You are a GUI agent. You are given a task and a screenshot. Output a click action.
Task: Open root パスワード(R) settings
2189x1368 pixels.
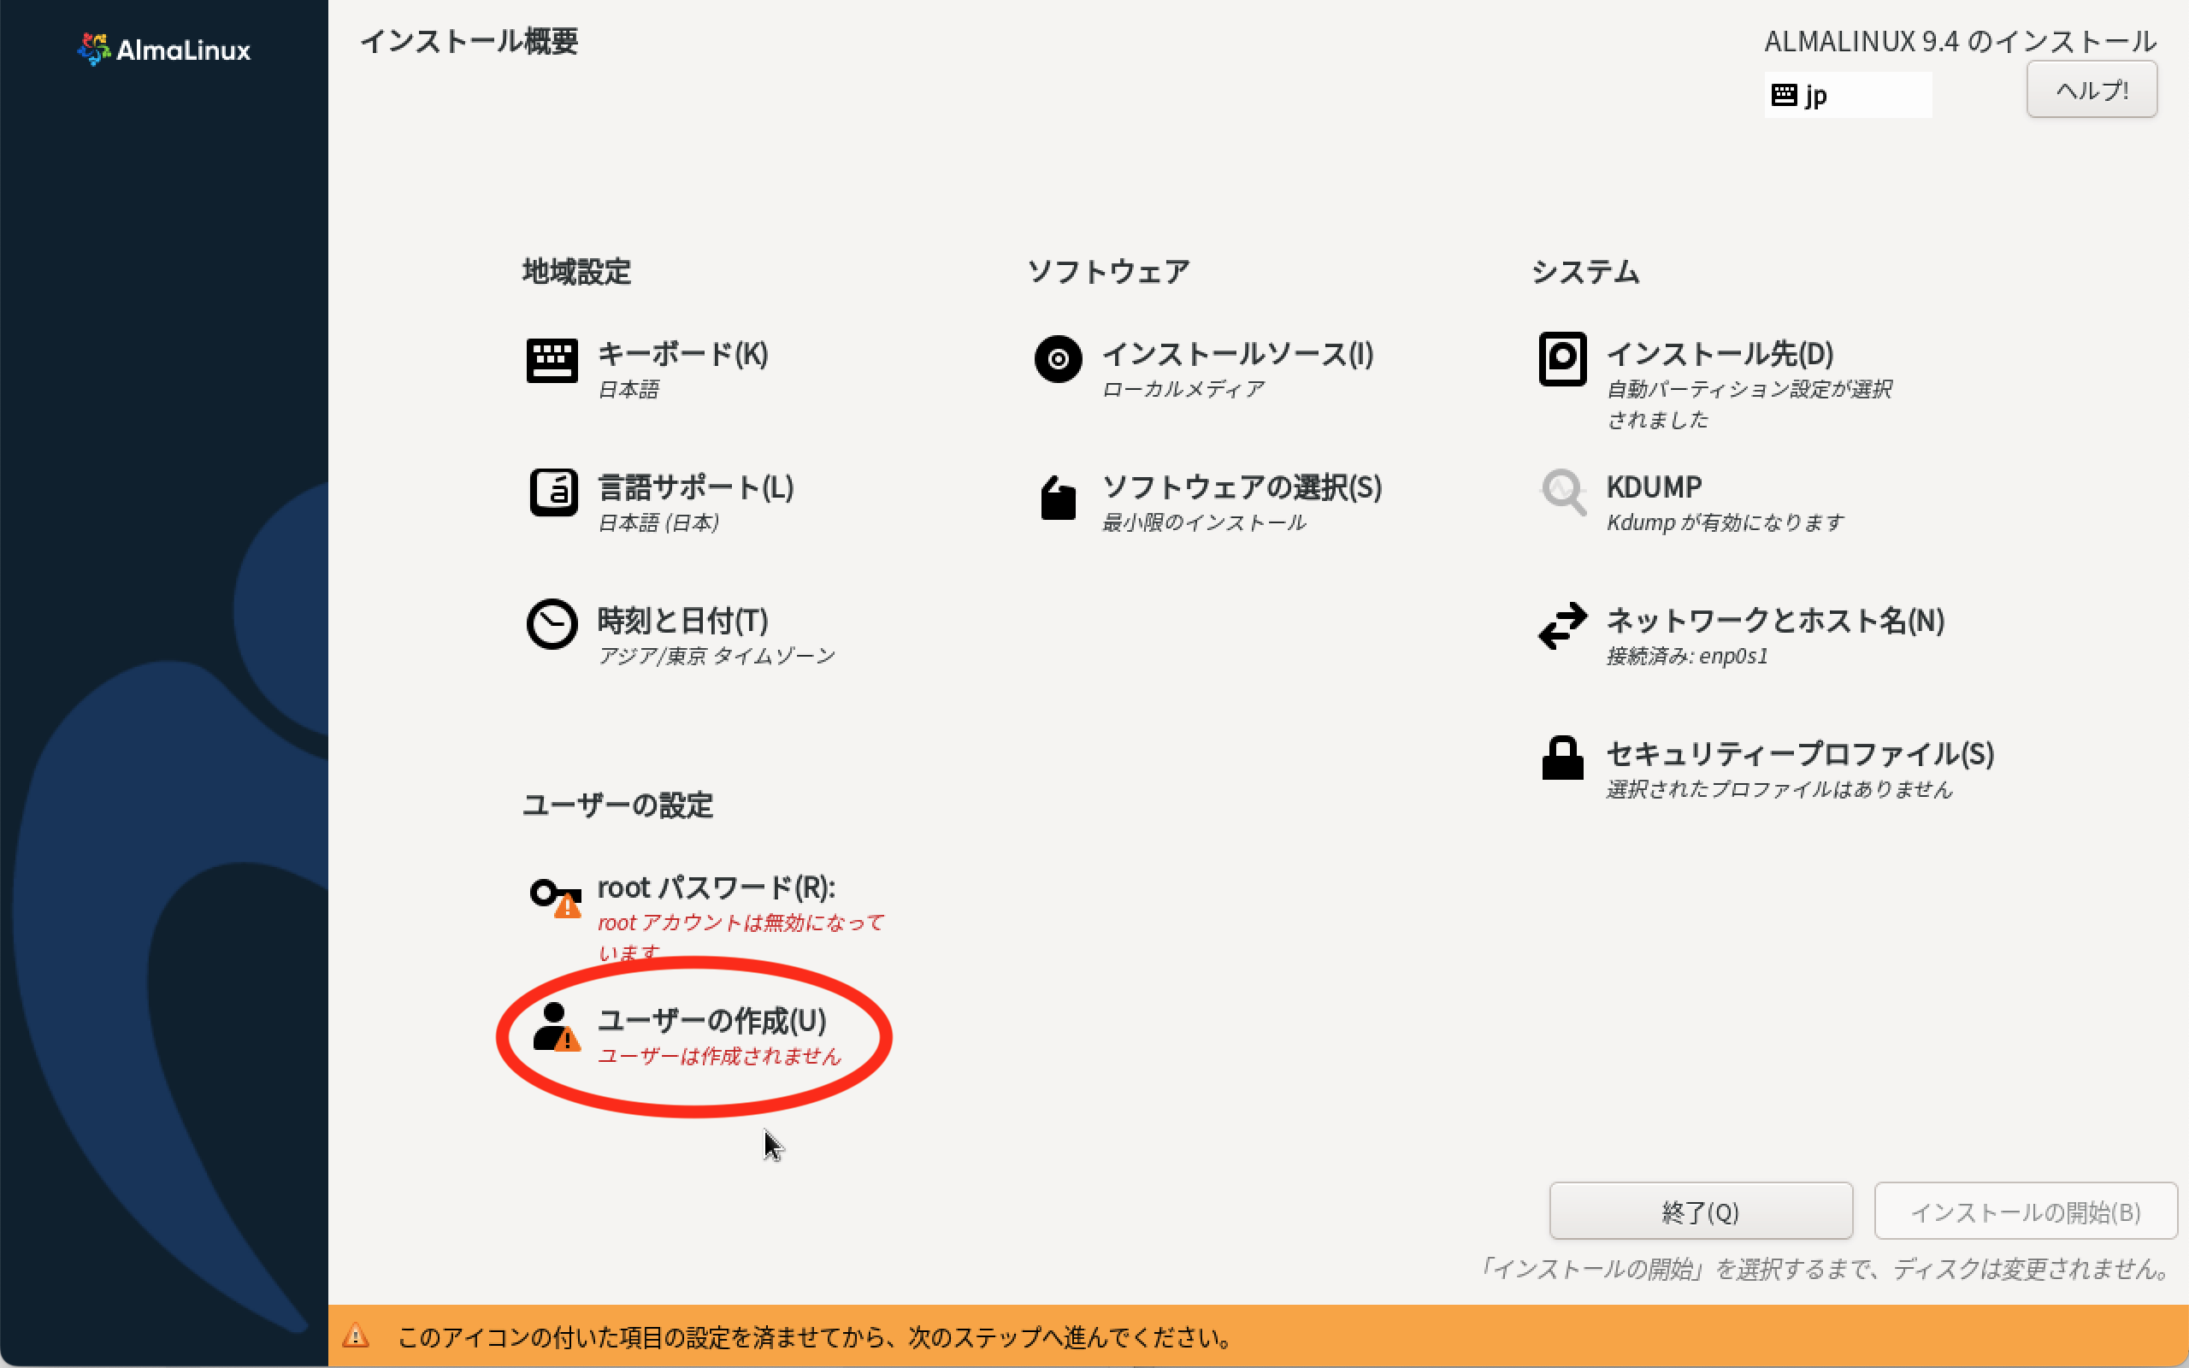[x=717, y=887]
